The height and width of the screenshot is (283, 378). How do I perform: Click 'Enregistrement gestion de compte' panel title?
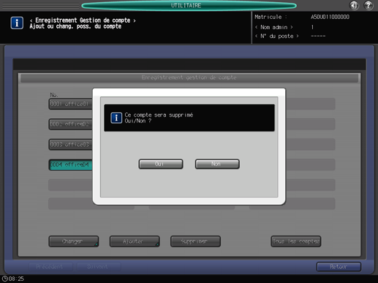point(189,77)
